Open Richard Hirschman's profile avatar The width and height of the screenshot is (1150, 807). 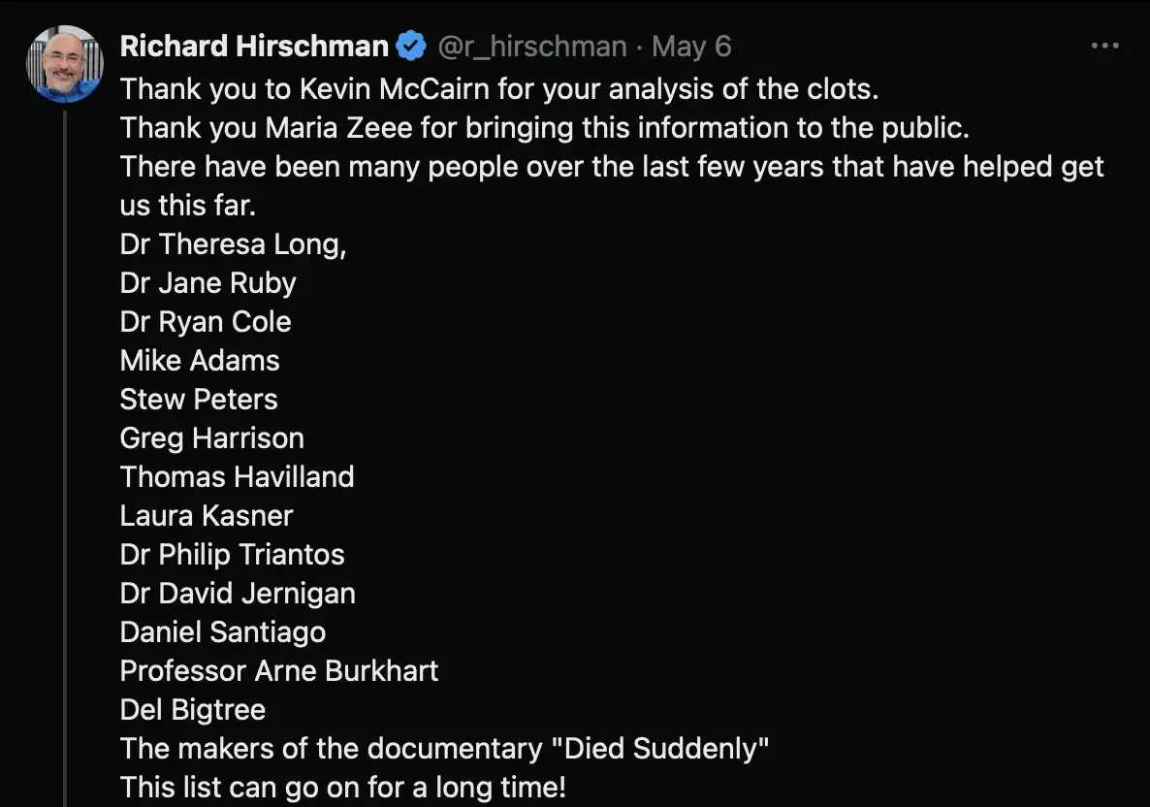pyautogui.click(x=65, y=64)
